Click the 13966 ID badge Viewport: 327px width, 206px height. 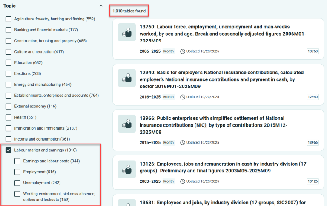point(313,143)
